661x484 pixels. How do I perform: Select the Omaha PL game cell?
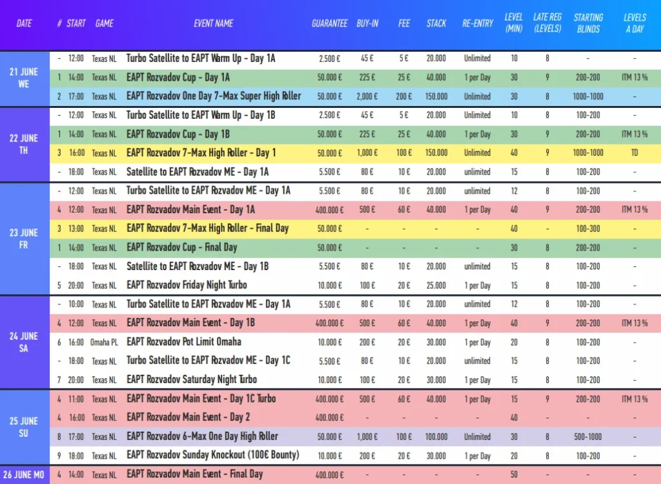pyautogui.click(x=104, y=342)
